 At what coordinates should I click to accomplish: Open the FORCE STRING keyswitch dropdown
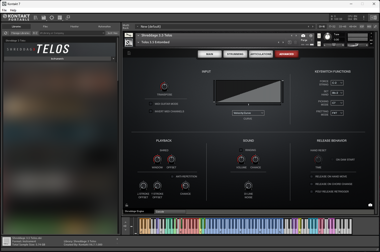tap(337, 83)
